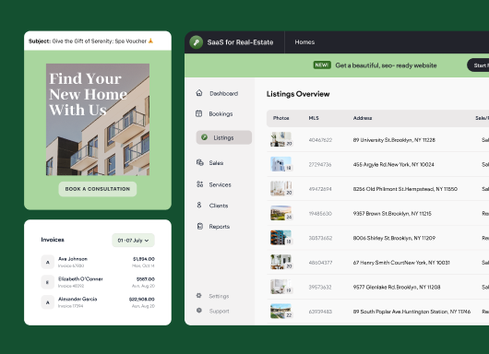Click MLS number 40467622
This screenshot has height=354, width=489.
coord(320,140)
